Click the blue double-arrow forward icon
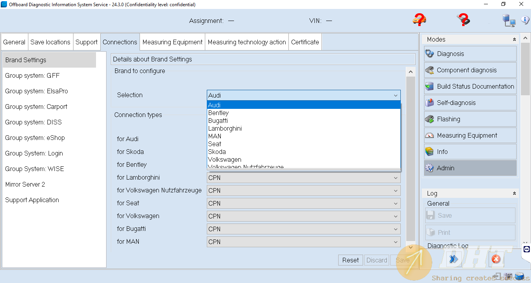The width and height of the screenshot is (531, 283). (x=453, y=259)
